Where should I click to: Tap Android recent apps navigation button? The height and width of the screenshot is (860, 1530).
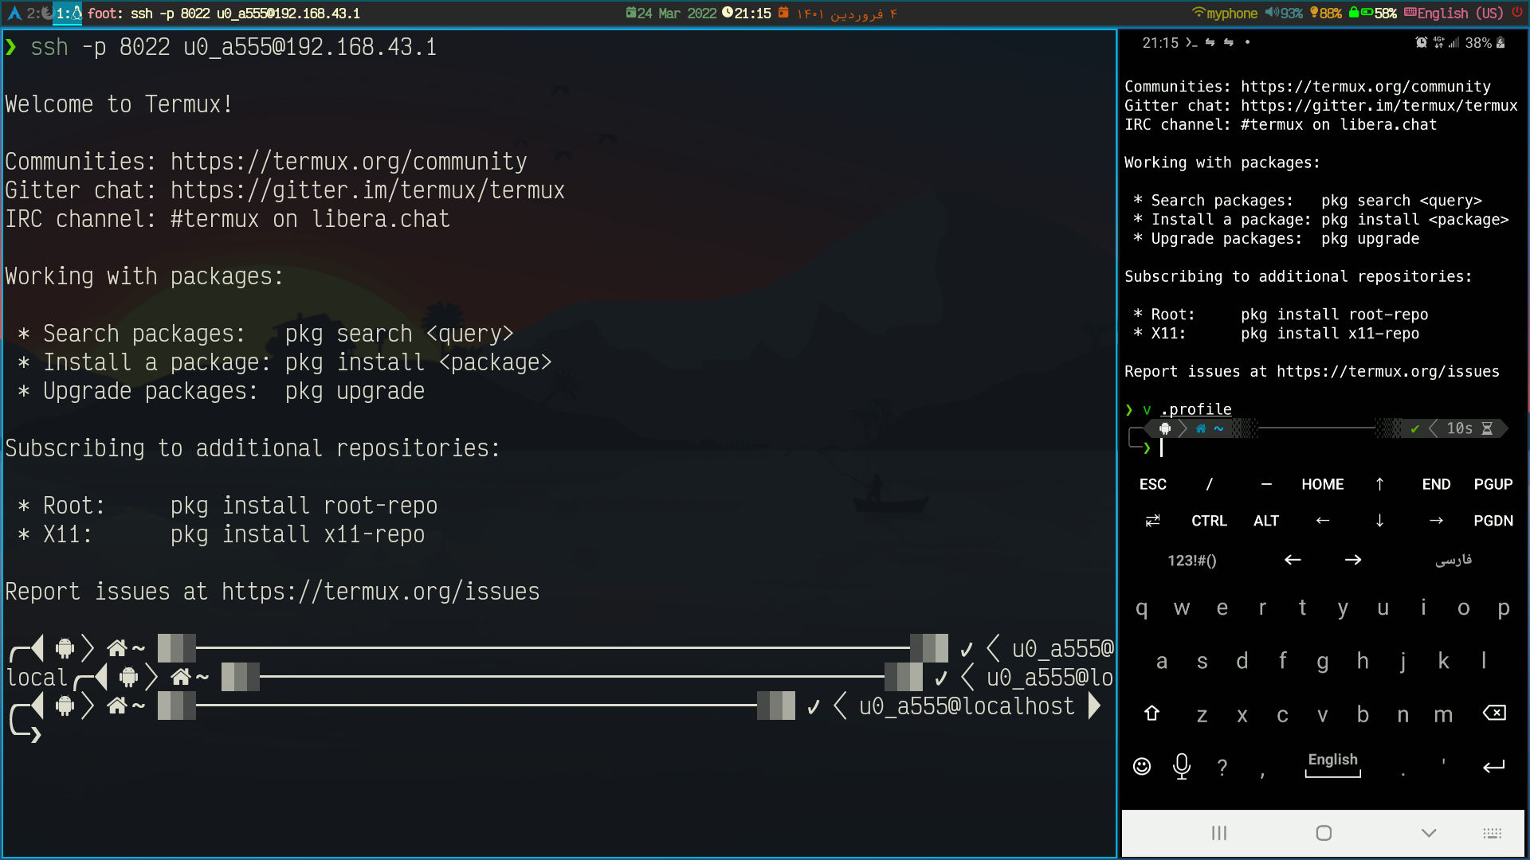[x=1219, y=833]
